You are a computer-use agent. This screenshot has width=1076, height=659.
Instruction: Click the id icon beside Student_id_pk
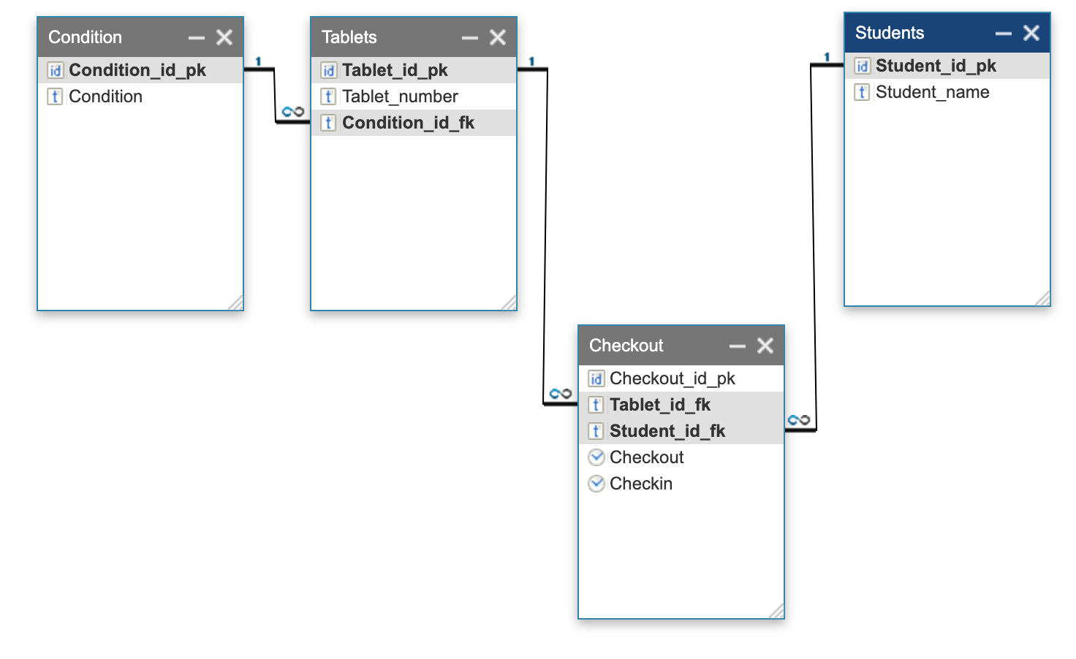pyautogui.click(x=862, y=66)
